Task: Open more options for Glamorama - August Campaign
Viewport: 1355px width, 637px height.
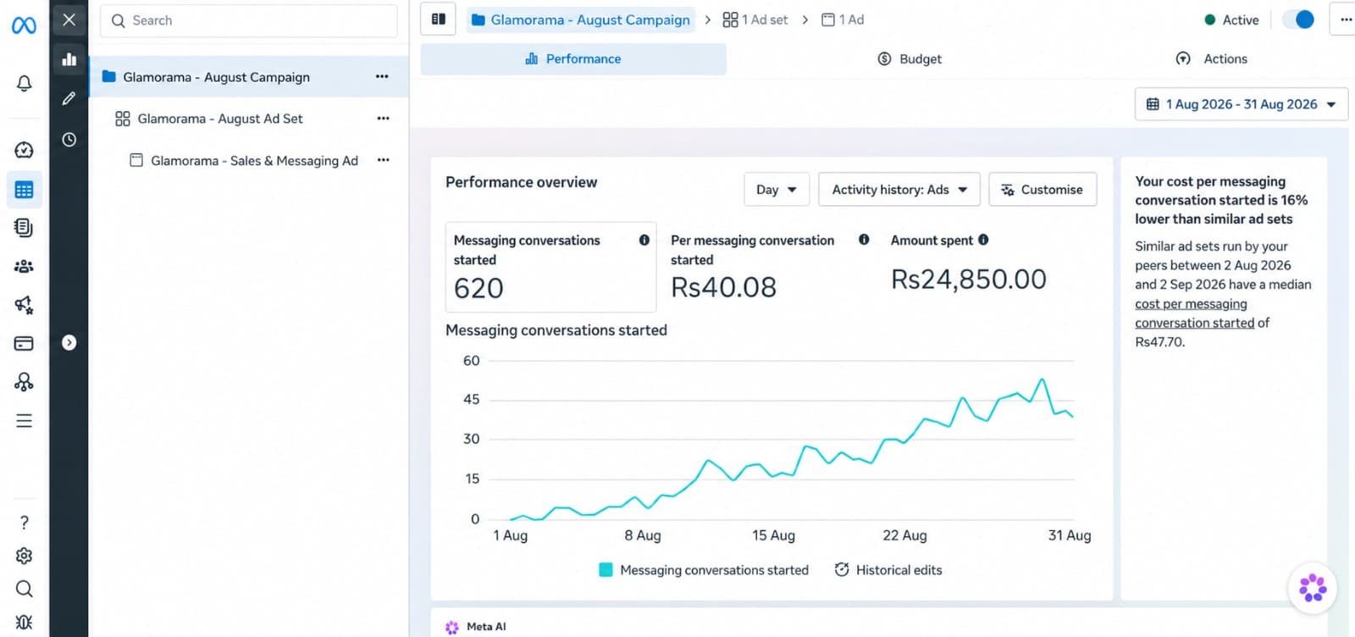Action: (382, 76)
